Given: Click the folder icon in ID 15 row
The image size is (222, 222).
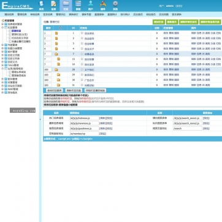Looking at the screenshot, I should (58, 59).
